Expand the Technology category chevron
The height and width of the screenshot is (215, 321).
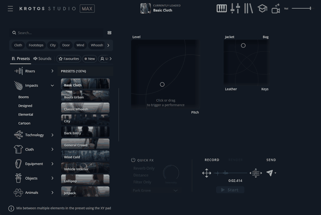tap(52, 135)
